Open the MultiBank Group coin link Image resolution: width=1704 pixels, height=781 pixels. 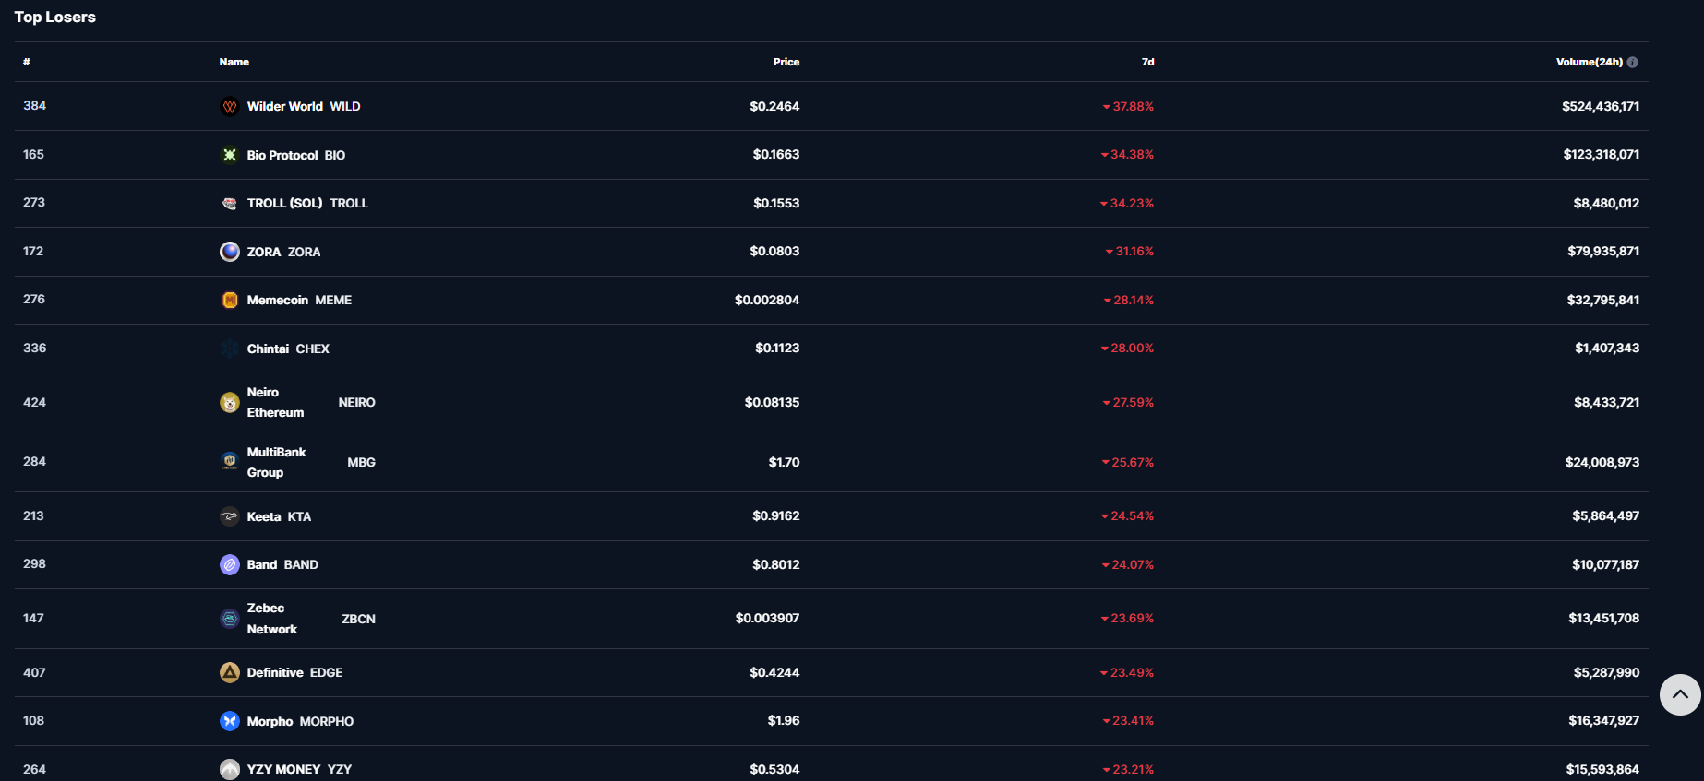276,462
